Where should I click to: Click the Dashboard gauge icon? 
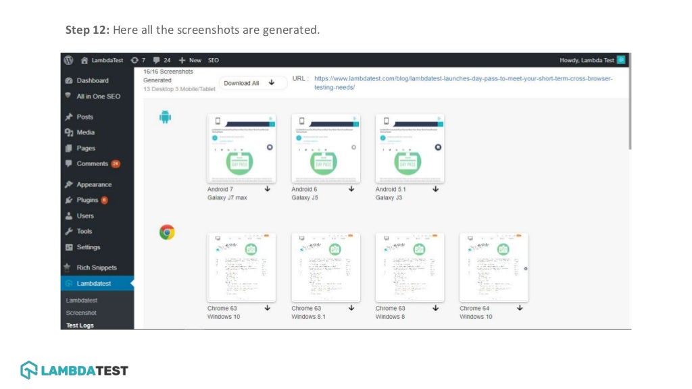(69, 81)
